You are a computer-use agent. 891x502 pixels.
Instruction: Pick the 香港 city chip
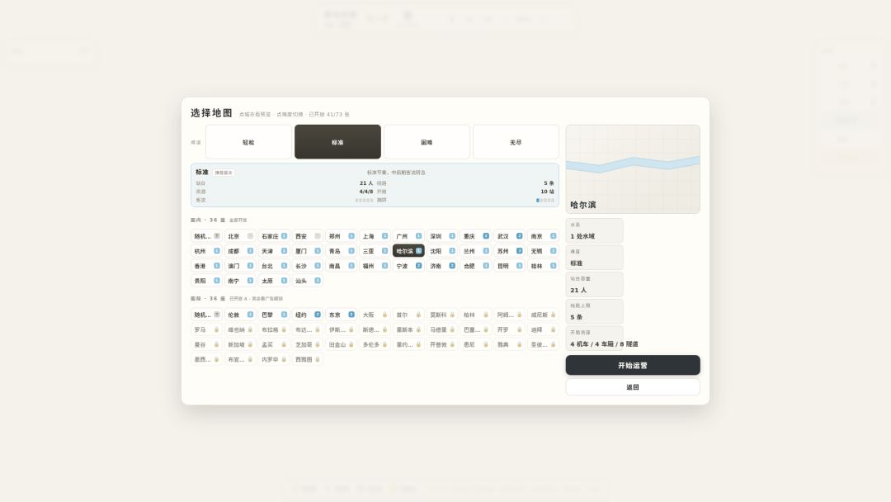pos(206,266)
